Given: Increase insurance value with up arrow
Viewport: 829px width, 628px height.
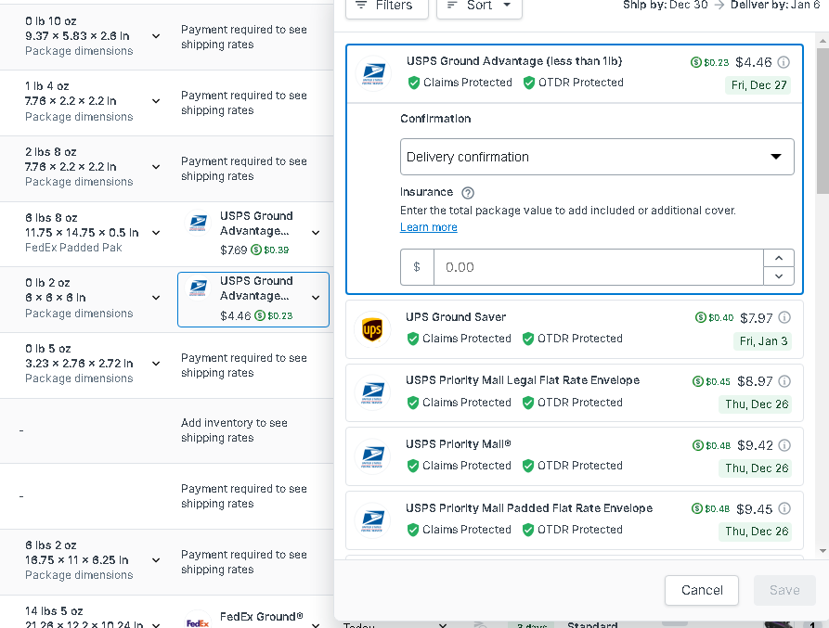Looking at the screenshot, I should [x=779, y=258].
